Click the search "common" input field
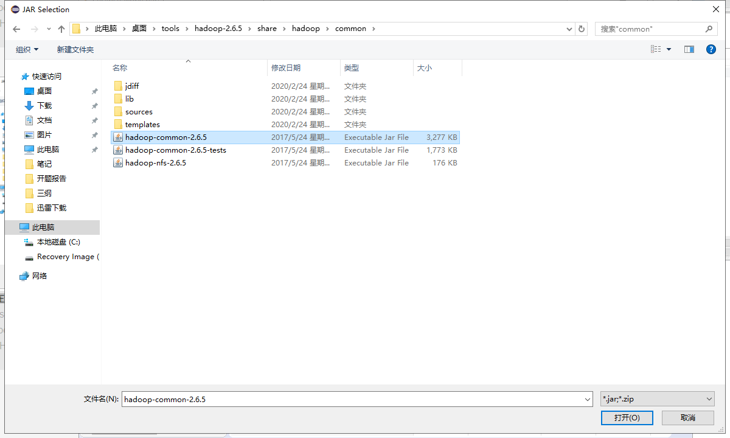This screenshot has height=438, width=730. pos(648,29)
